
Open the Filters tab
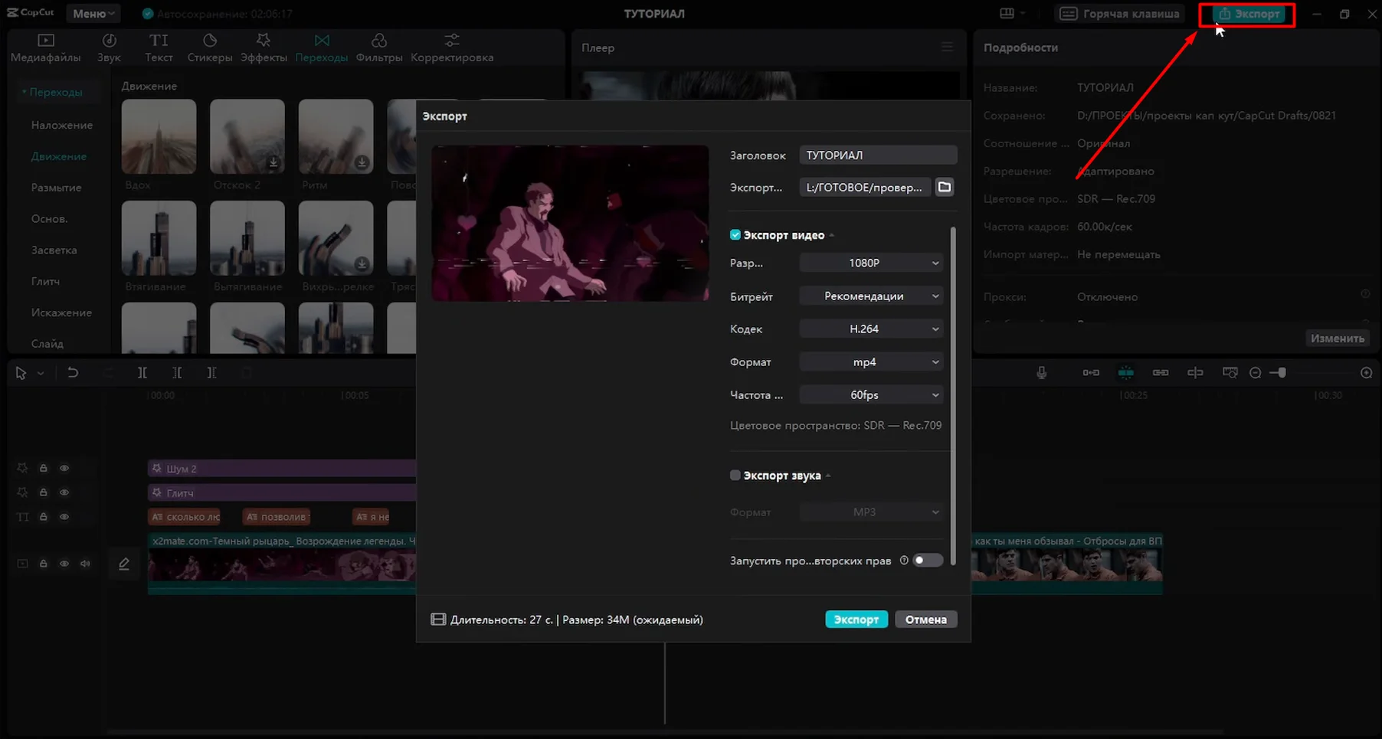[x=378, y=47]
